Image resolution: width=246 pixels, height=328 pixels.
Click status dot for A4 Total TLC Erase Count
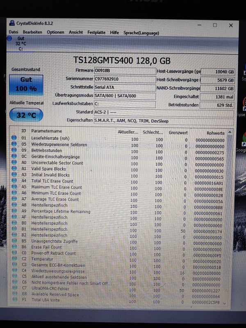14,180
